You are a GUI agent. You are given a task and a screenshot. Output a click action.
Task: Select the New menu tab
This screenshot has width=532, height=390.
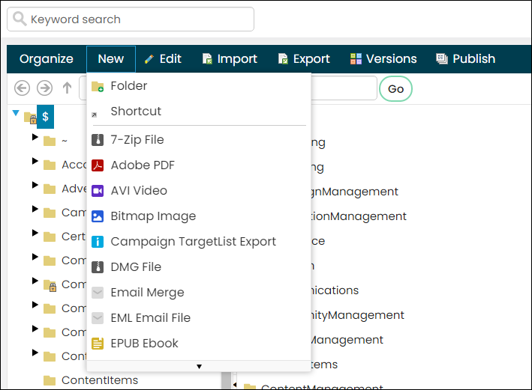pos(111,59)
